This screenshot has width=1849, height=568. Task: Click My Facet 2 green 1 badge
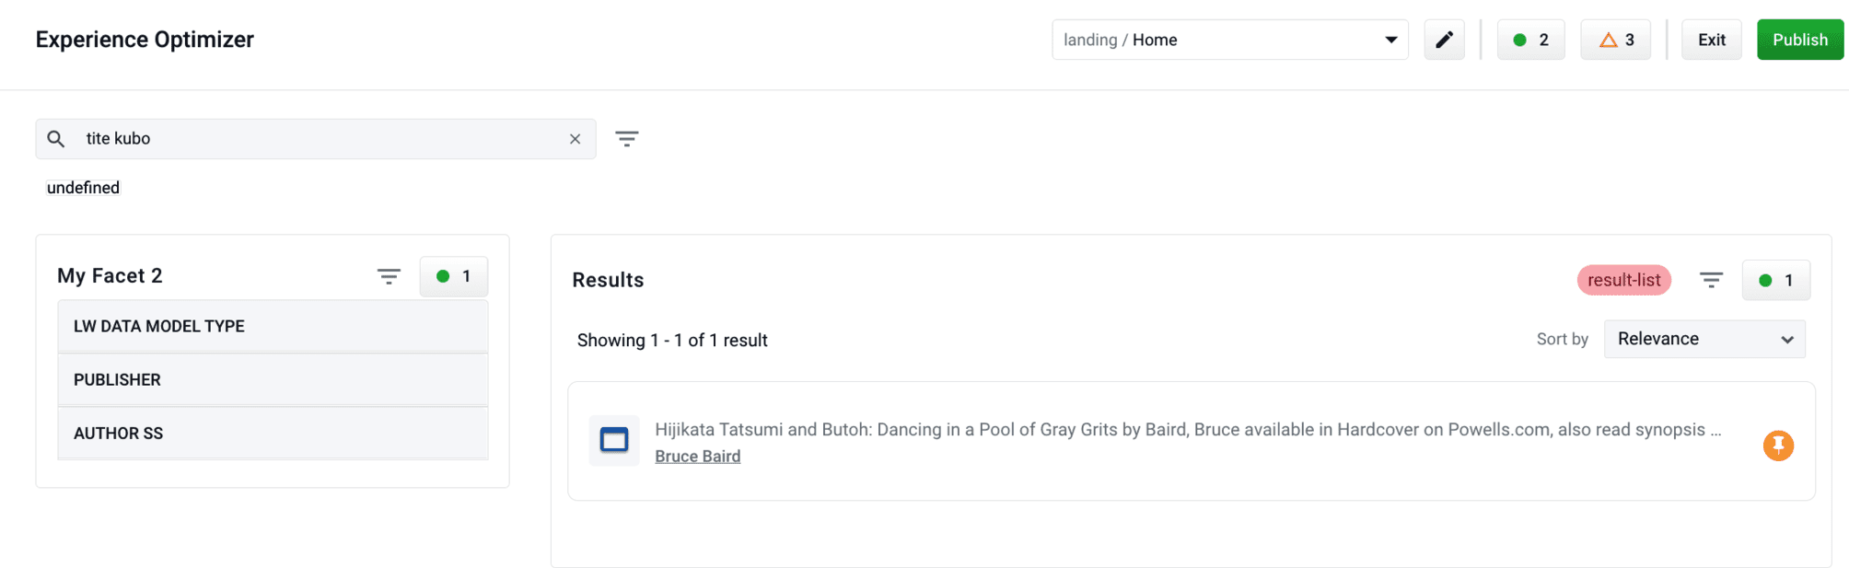[x=454, y=276]
